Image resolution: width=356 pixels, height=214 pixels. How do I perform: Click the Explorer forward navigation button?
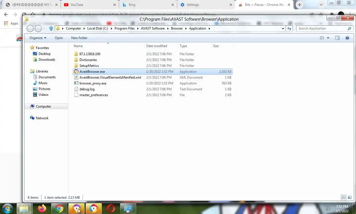pos(38,28)
